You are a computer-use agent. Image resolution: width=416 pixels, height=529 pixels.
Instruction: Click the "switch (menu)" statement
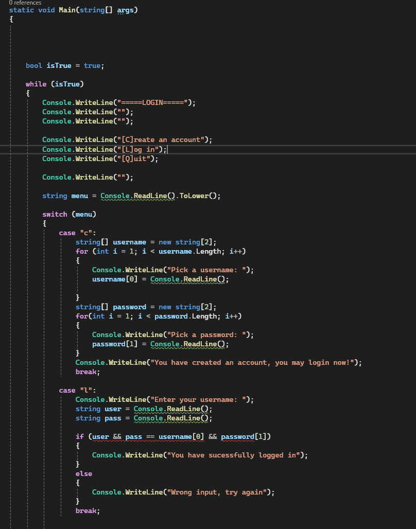pos(69,214)
